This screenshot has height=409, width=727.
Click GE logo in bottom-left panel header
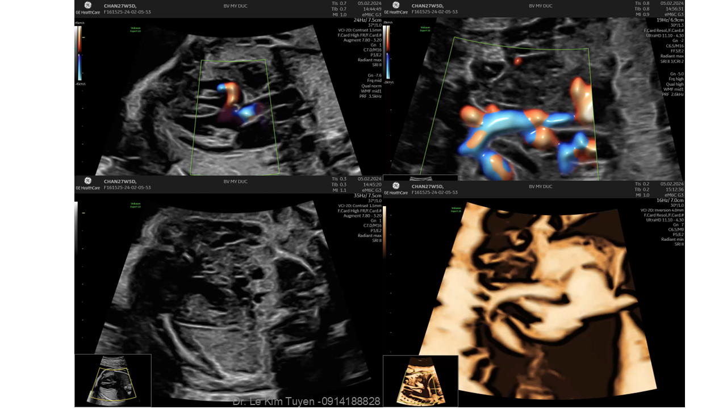coord(87,183)
